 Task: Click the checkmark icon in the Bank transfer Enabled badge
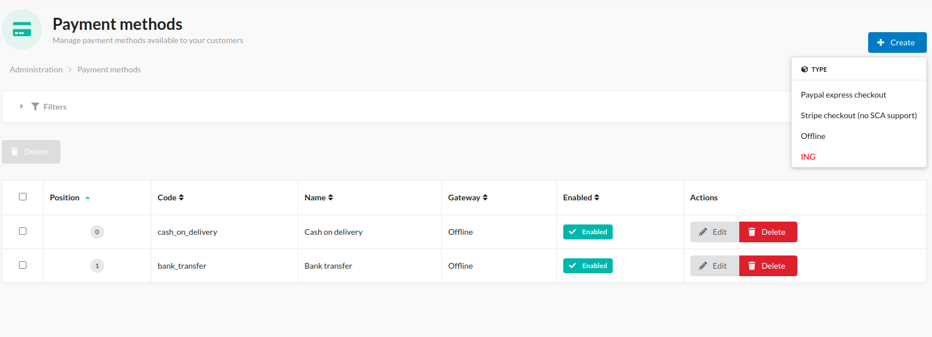572,266
